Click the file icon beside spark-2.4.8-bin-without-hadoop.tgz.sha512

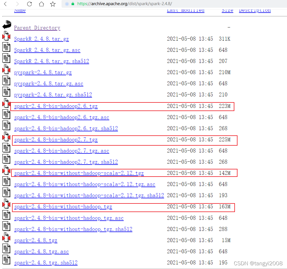pyautogui.click(x=6, y=226)
